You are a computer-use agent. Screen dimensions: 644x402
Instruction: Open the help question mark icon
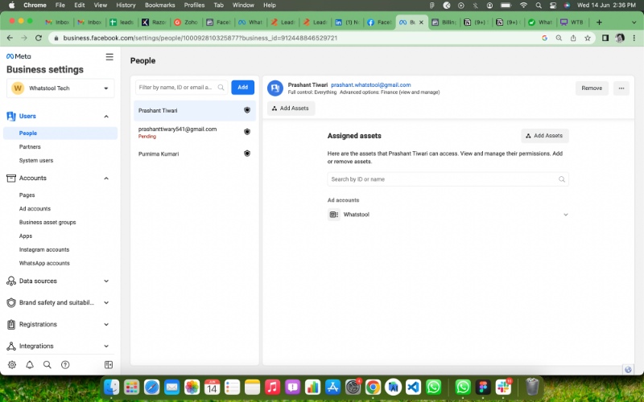click(65, 364)
